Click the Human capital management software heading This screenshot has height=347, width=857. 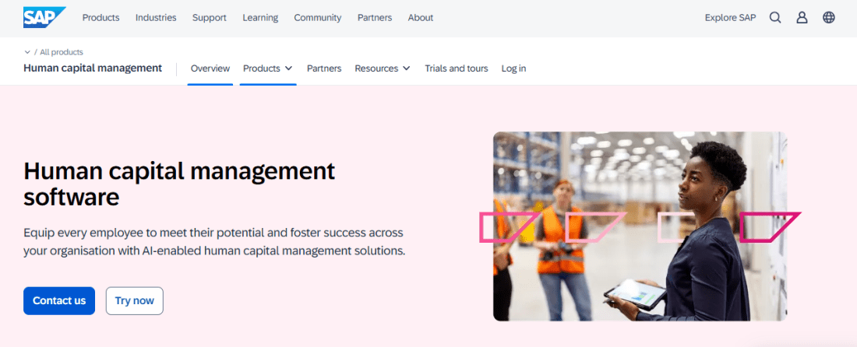[179, 184]
